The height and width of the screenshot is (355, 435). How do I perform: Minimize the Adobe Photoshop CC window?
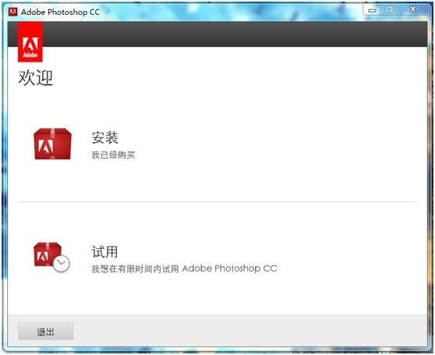(372, 10)
